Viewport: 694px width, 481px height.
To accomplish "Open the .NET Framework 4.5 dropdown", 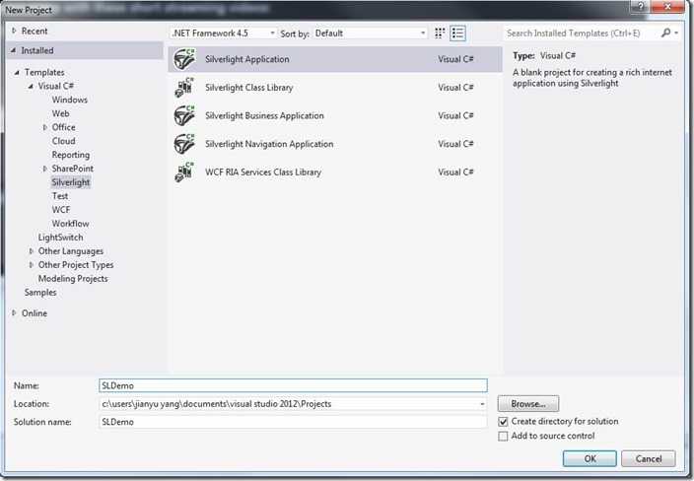I will click(224, 34).
